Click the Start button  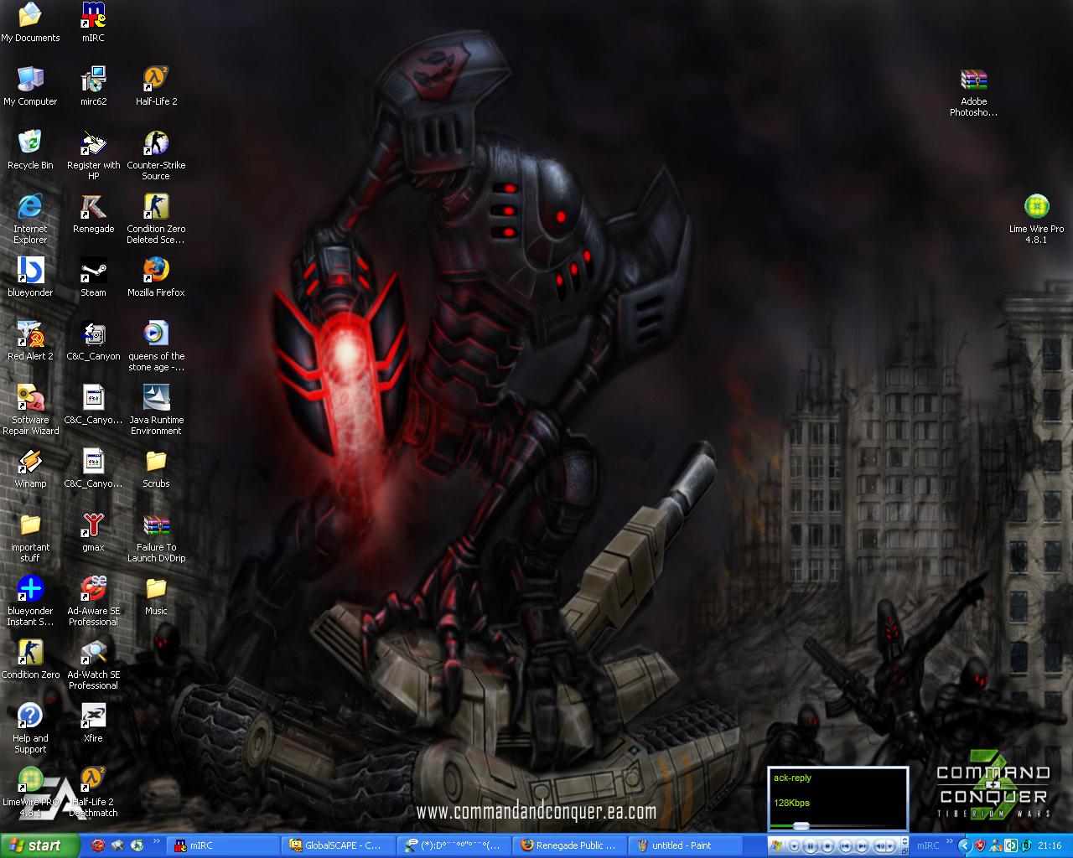pyautogui.click(x=39, y=845)
